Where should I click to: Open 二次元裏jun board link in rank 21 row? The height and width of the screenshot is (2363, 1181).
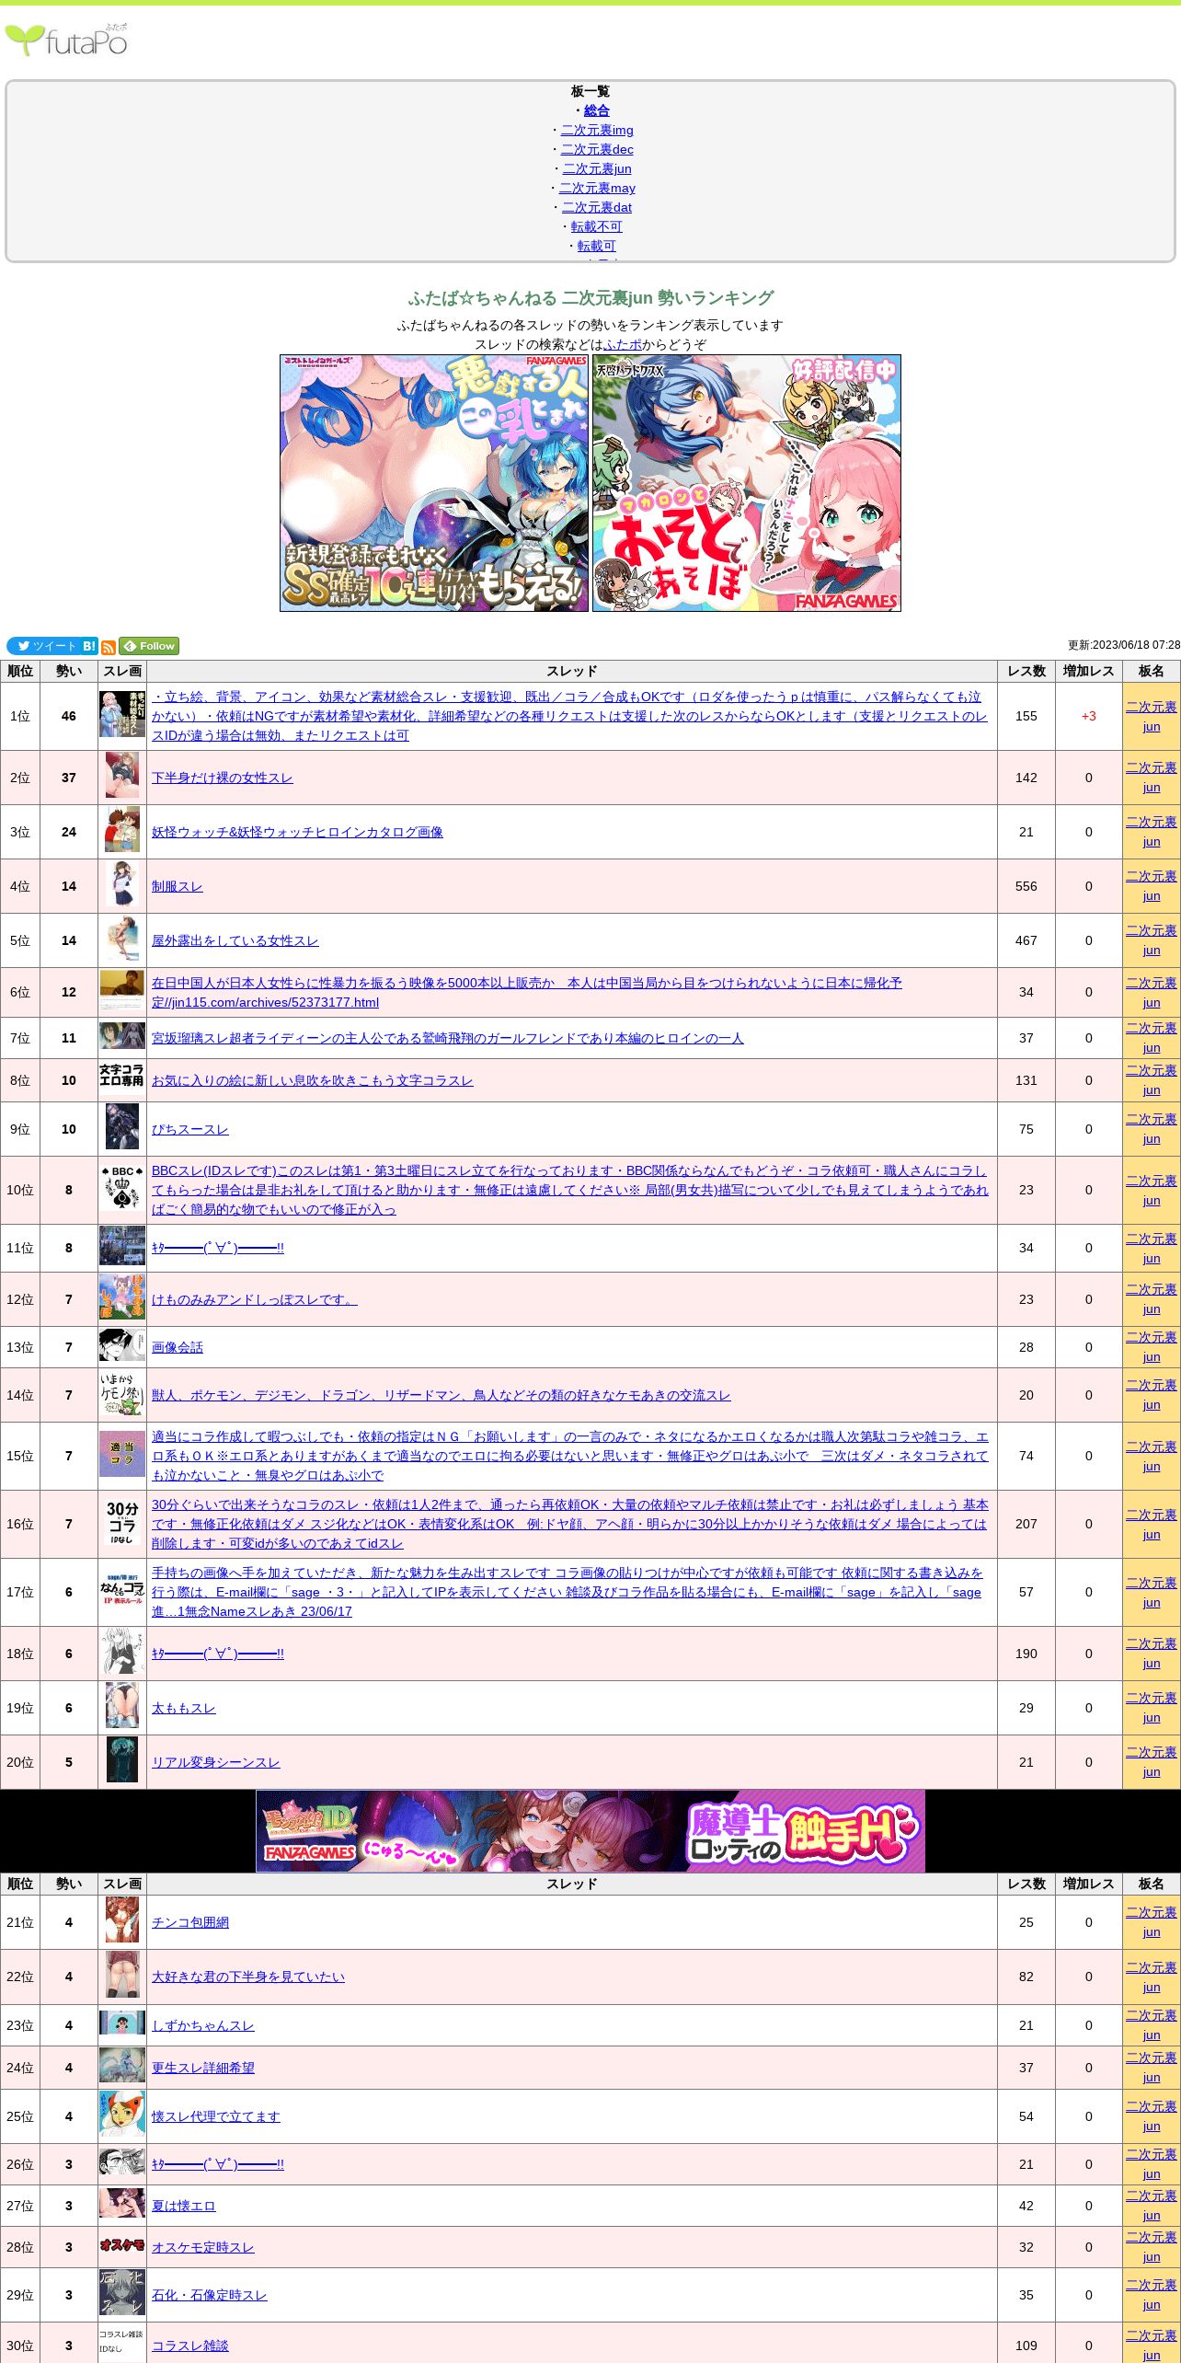1152,1921
